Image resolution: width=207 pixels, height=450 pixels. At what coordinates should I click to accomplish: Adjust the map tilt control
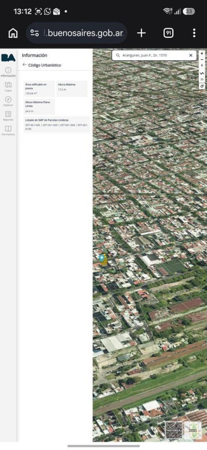(x=202, y=73)
